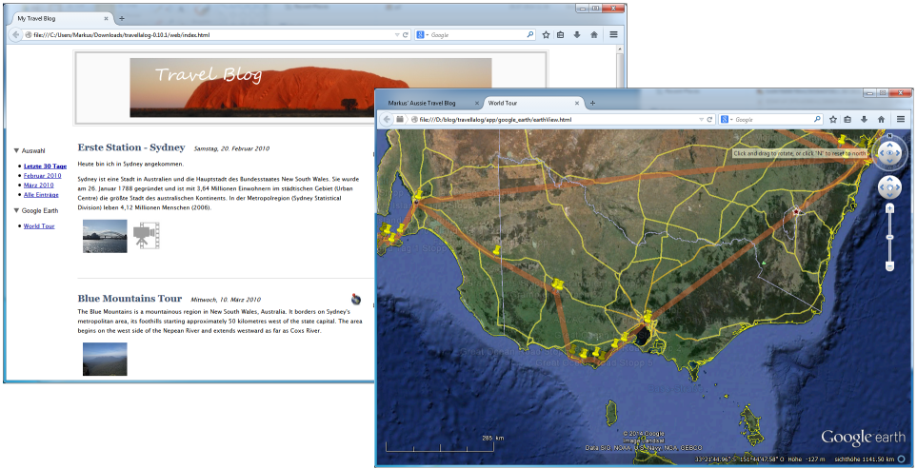Open the Februar 2010 link
Viewport: 917px width, 469px height.
pos(43,175)
